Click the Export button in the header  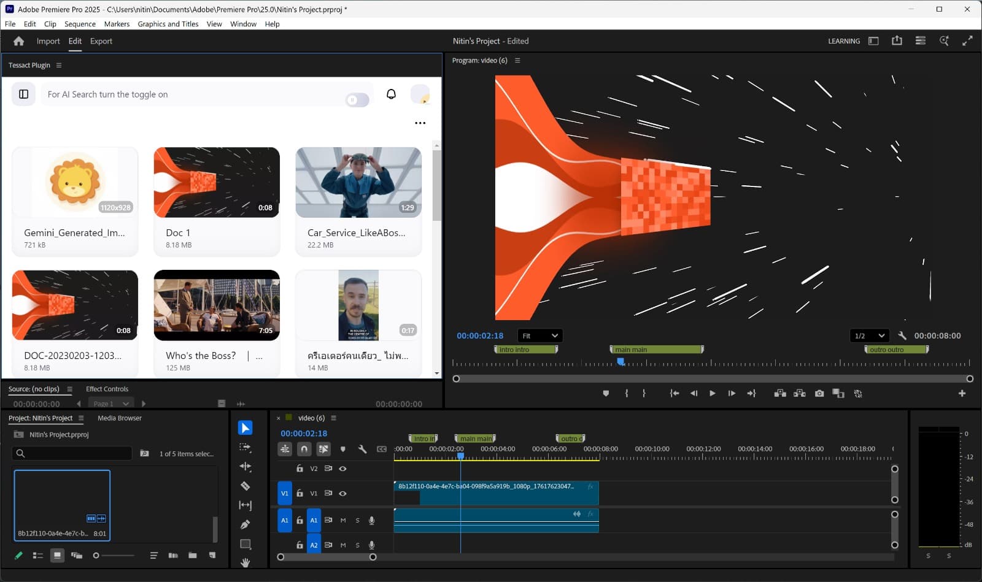[101, 41]
